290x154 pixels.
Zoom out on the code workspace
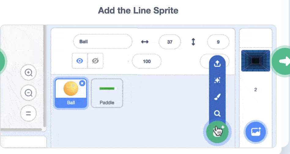28,93
